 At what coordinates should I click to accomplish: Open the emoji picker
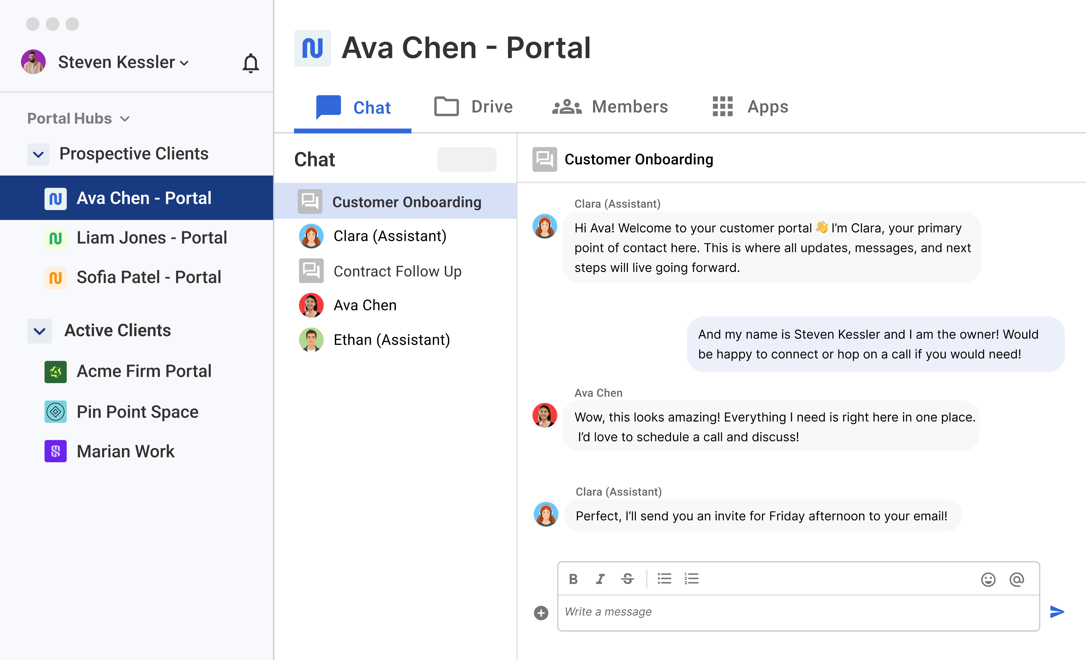coord(988,579)
